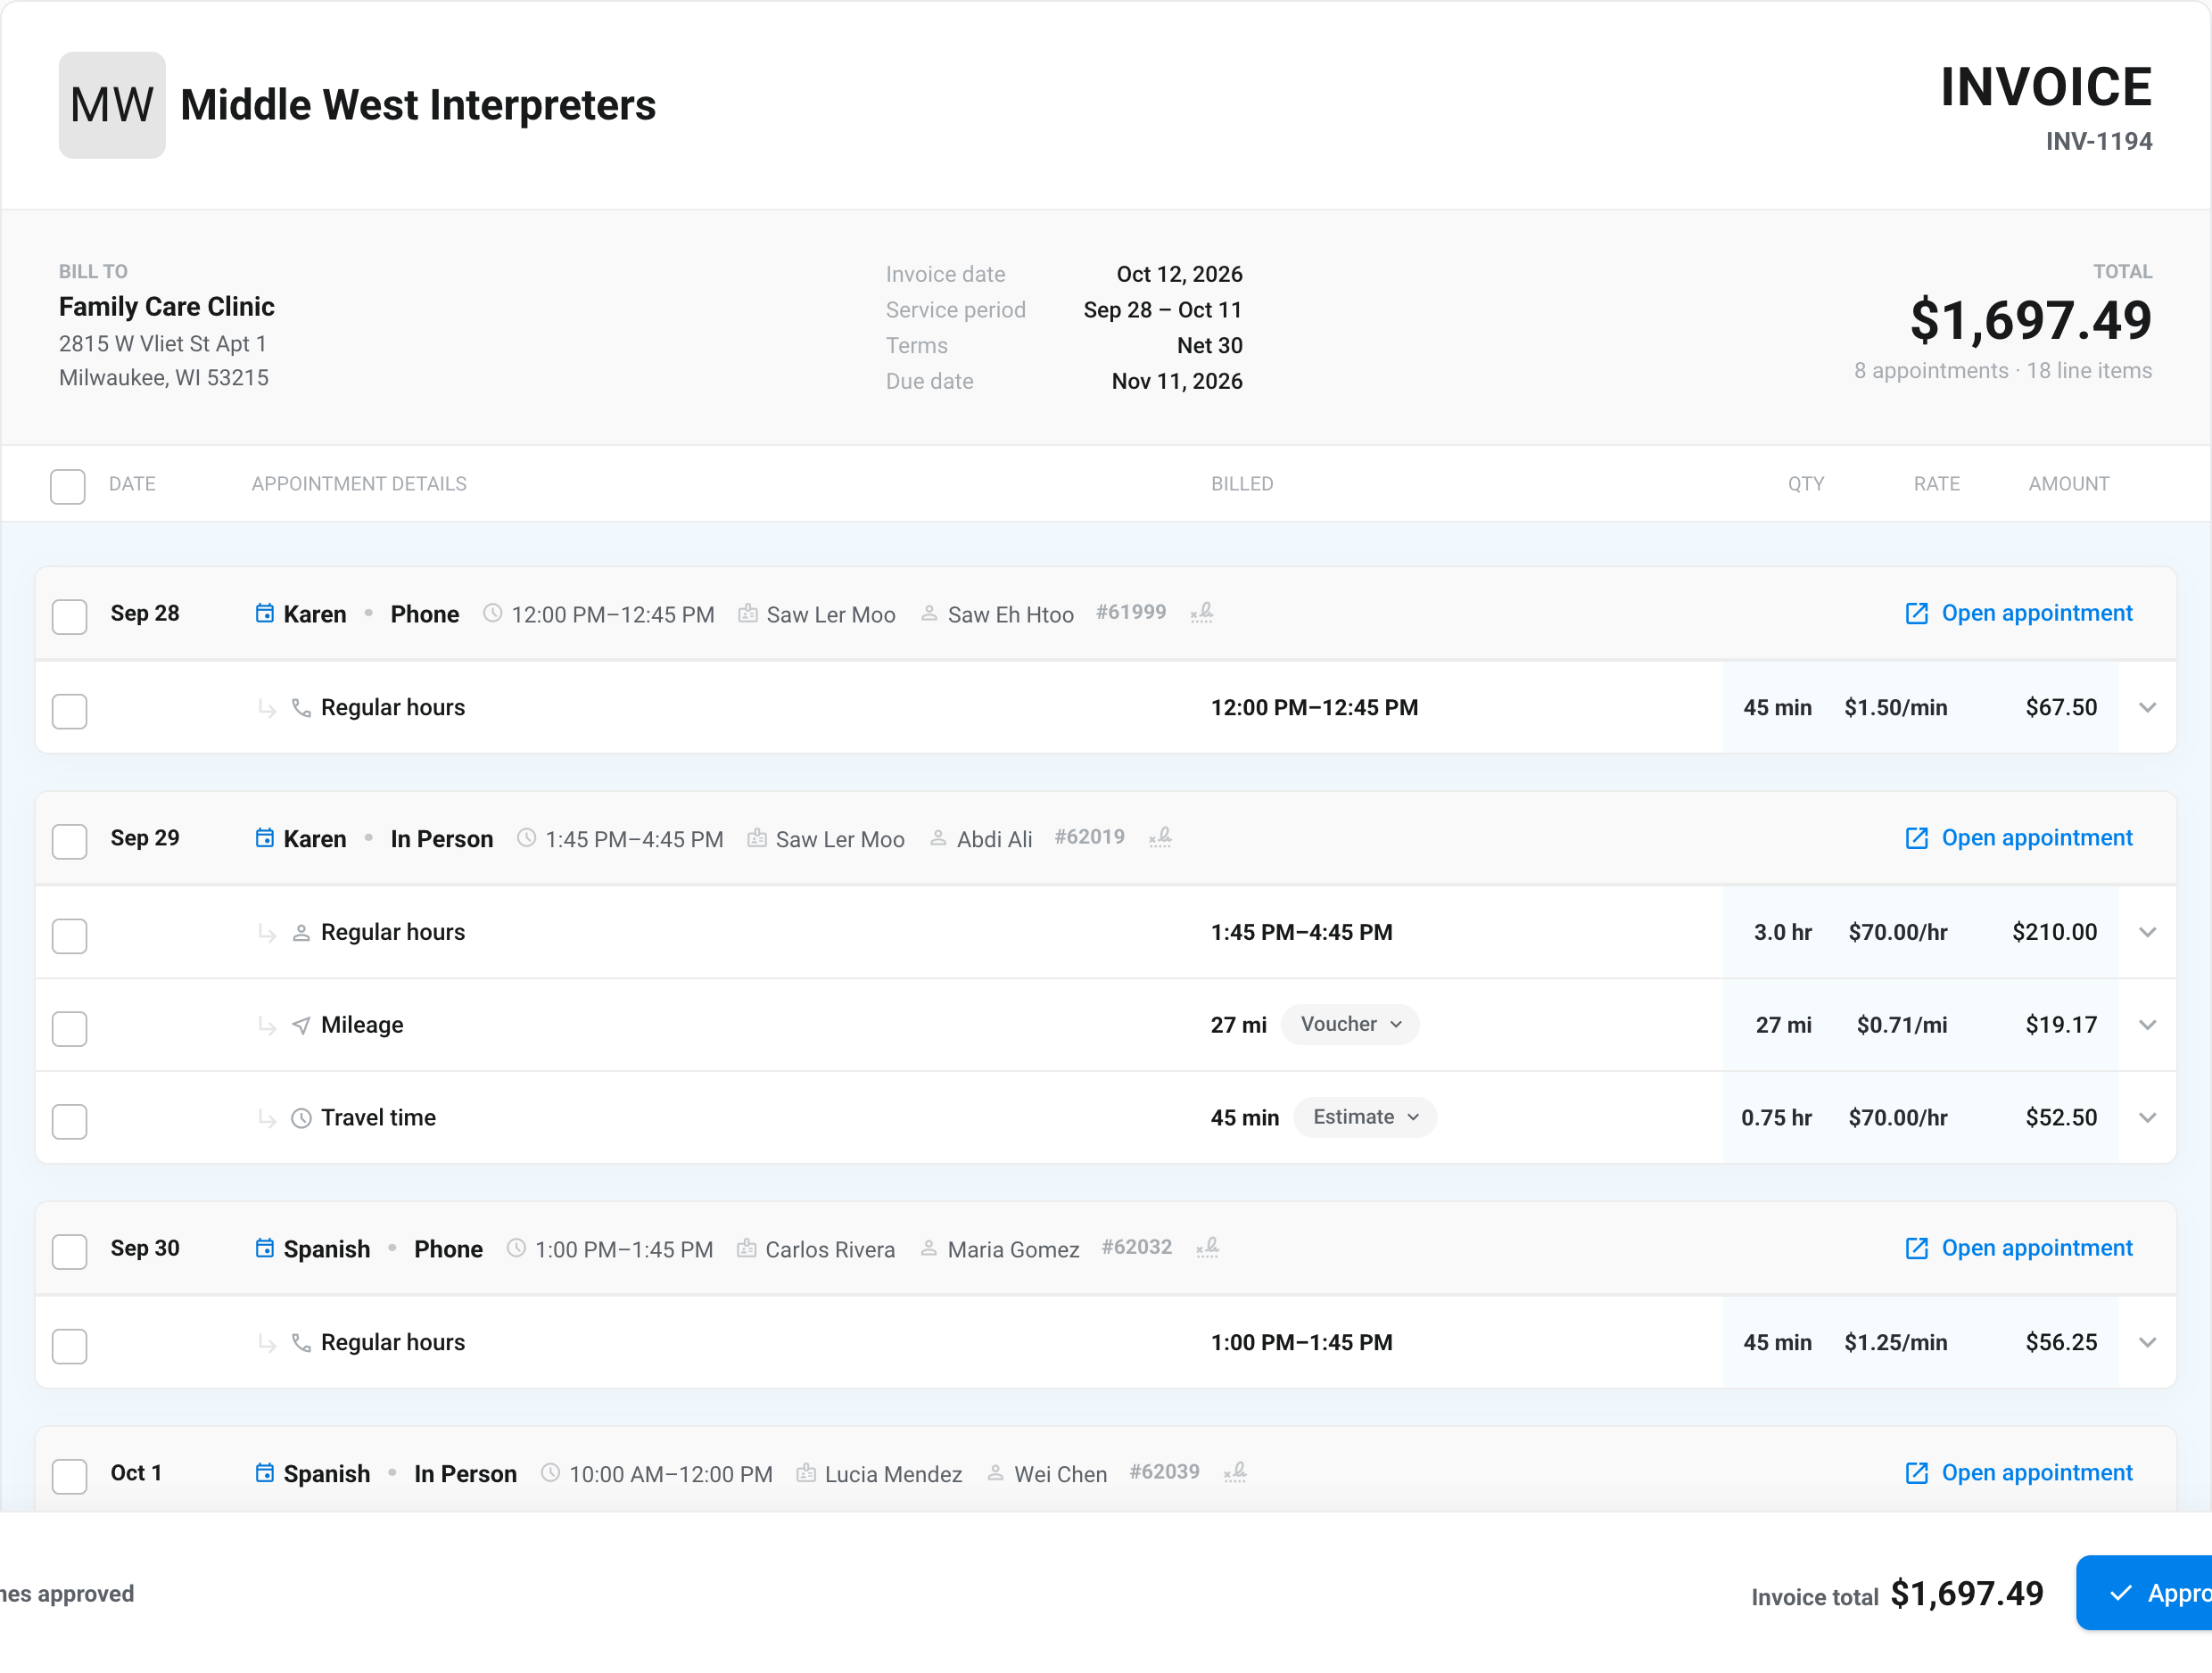2212x1673 pixels.
Task: Open appointment link for Sep 28
Action: [2019, 613]
